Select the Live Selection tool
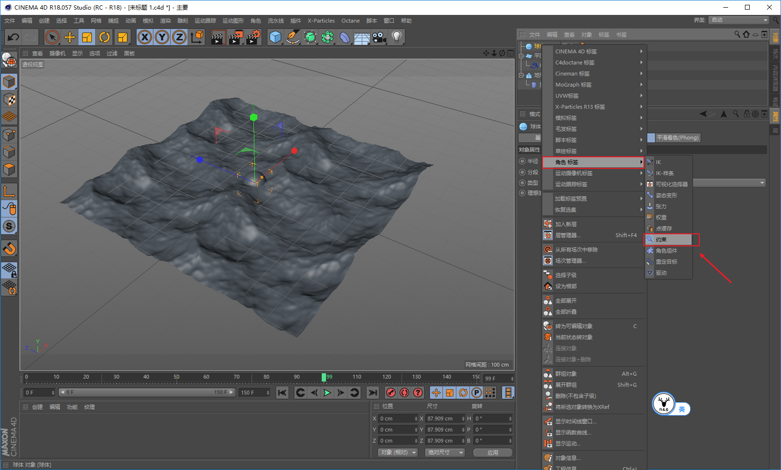781x470 pixels. (x=52, y=37)
